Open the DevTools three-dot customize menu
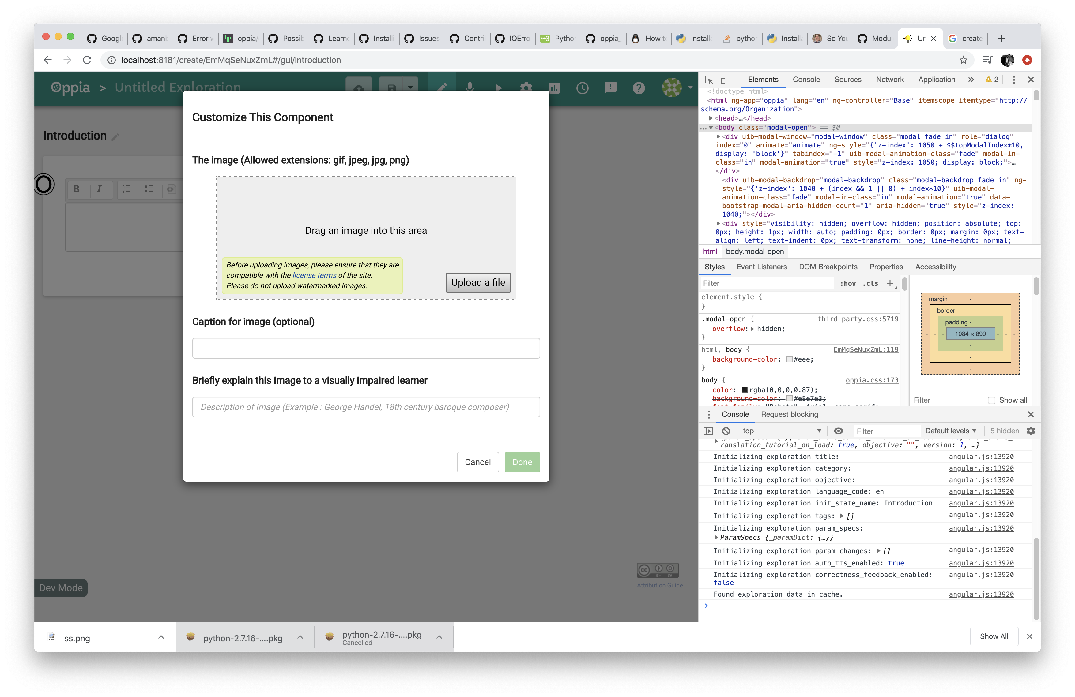The width and height of the screenshot is (1075, 697). pyautogui.click(x=1014, y=80)
